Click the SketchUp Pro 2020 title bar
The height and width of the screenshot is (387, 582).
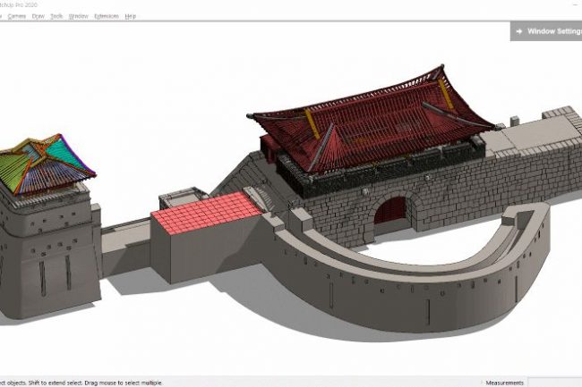36,4
